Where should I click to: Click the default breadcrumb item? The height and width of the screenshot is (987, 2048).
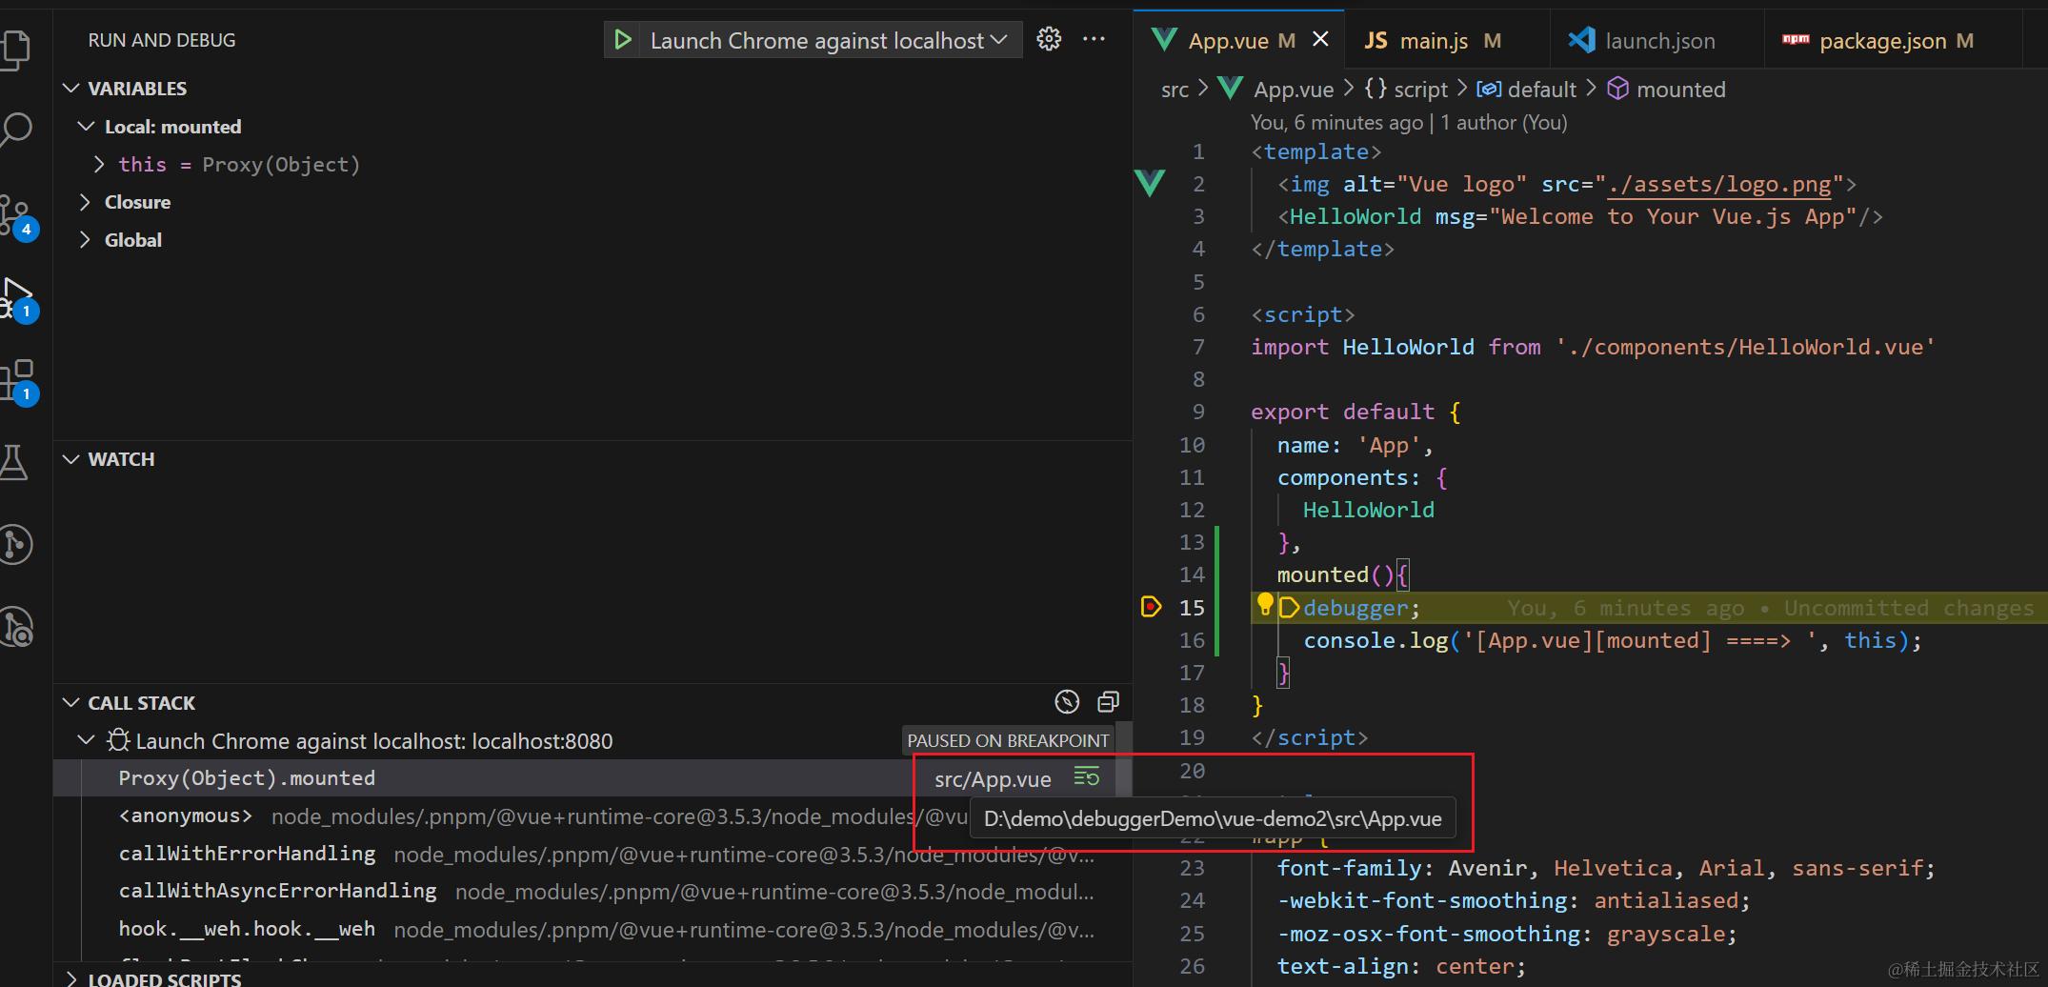pos(1526,90)
